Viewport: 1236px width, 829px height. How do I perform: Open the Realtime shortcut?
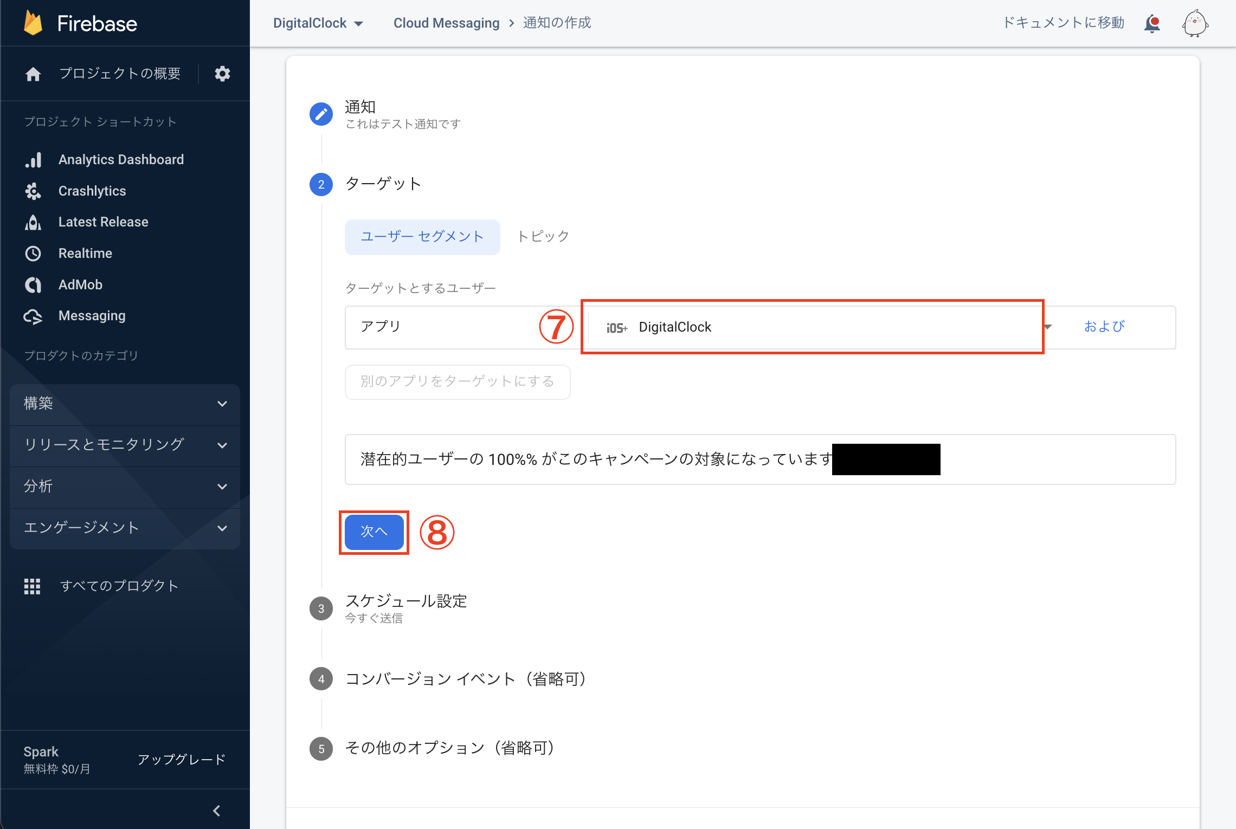click(85, 253)
